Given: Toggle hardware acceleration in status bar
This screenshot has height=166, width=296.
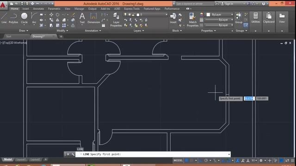Looking at the screenshot, I should point(282,160).
